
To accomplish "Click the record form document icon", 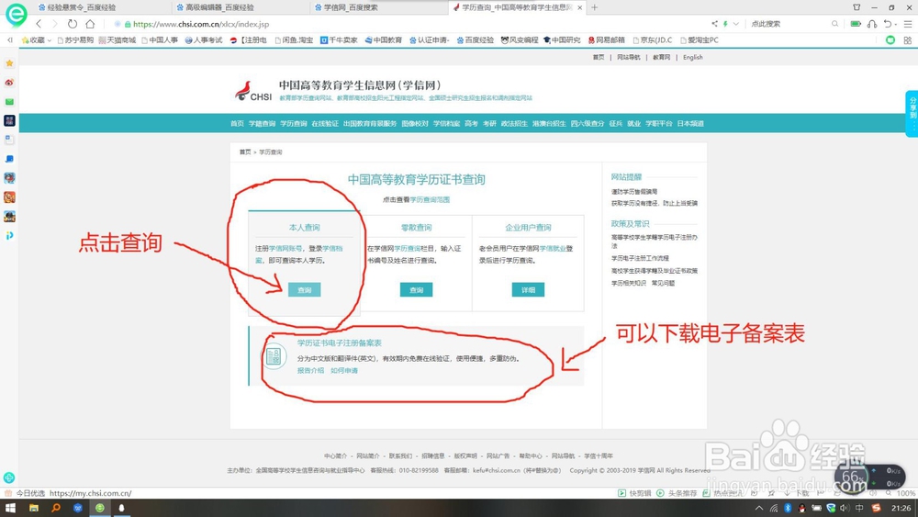I will tap(274, 356).
